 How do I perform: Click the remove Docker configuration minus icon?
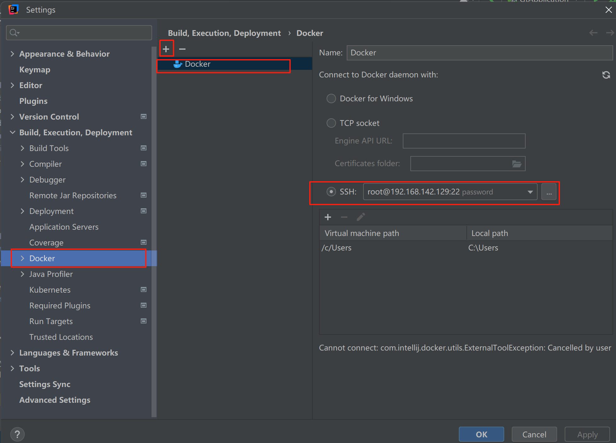182,49
